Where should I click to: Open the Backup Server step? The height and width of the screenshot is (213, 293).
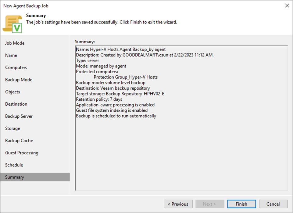pyautogui.click(x=19, y=116)
